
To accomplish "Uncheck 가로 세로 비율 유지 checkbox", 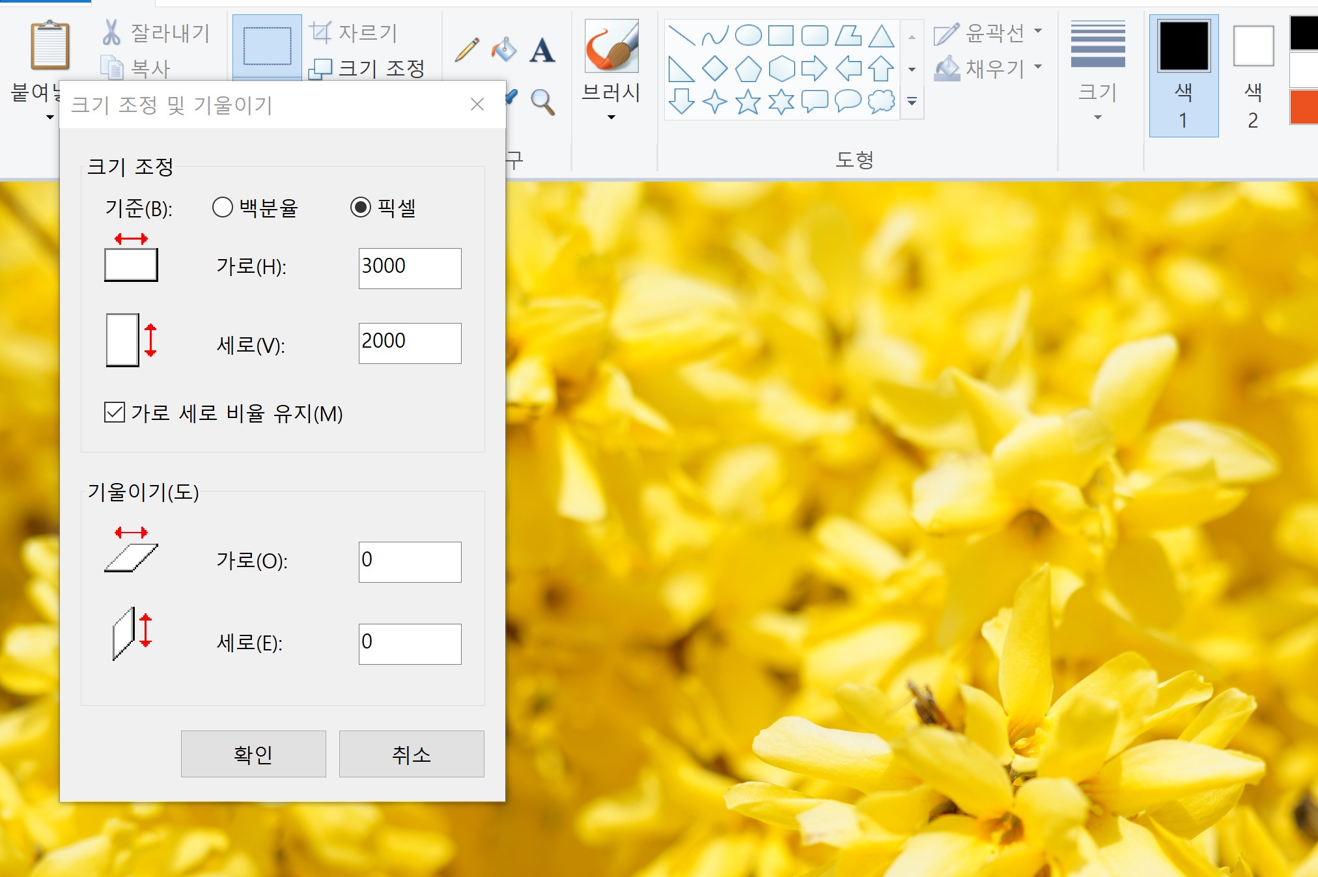I will pyautogui.click(x=115, y=413).
